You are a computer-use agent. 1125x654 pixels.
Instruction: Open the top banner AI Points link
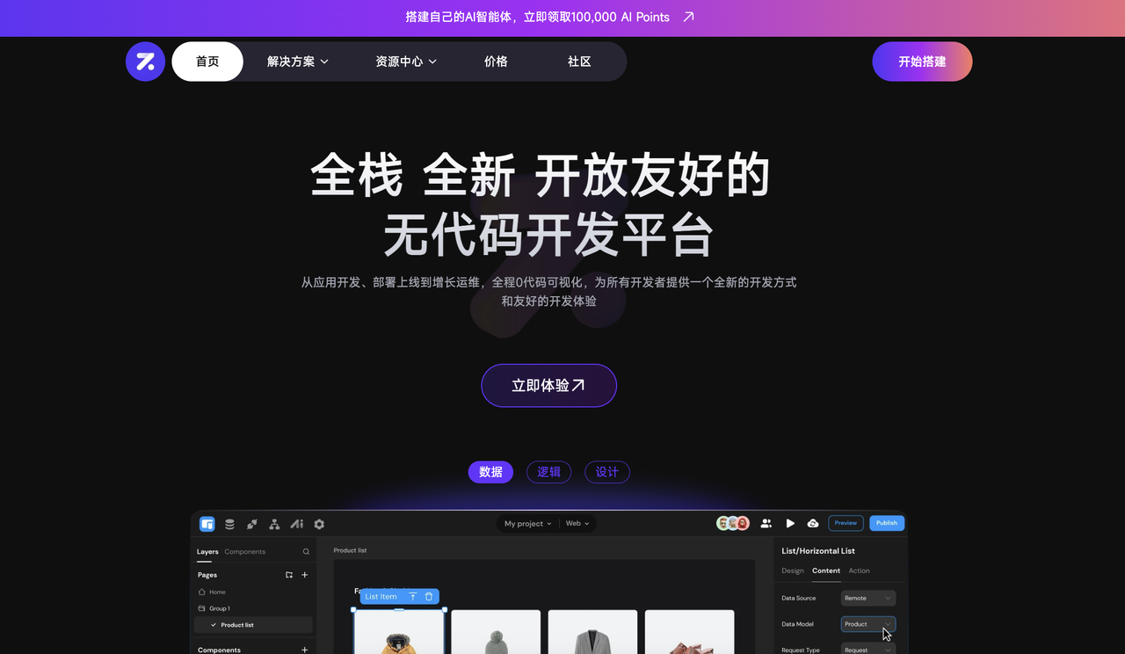tap(550, 17)
